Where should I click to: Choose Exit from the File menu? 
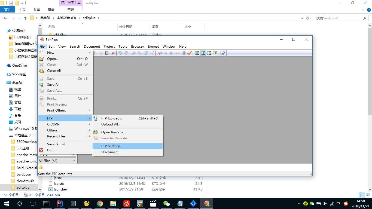[65, 150]
